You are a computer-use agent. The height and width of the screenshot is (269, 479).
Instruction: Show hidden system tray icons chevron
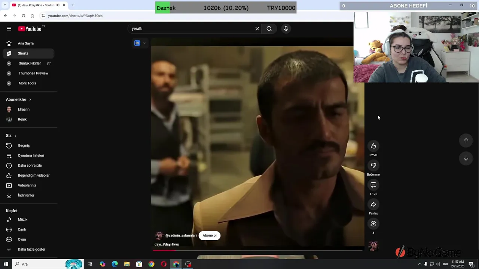419,264
